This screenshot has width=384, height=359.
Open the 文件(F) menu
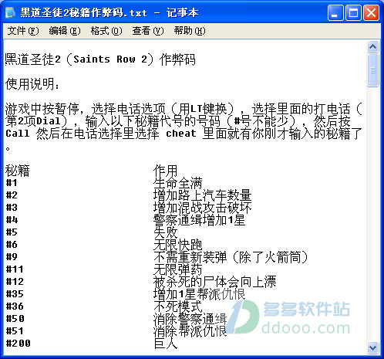(23, 31)
